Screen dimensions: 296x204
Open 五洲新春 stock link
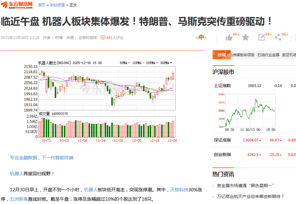coord(19,199)
